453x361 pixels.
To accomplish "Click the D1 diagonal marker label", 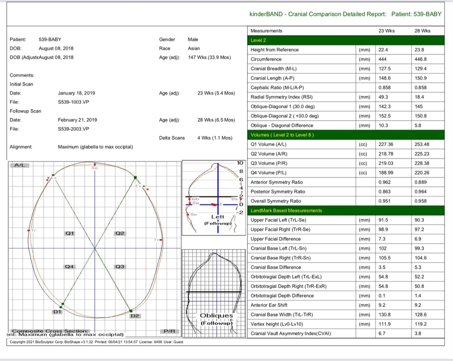I will tap(57, 312).
